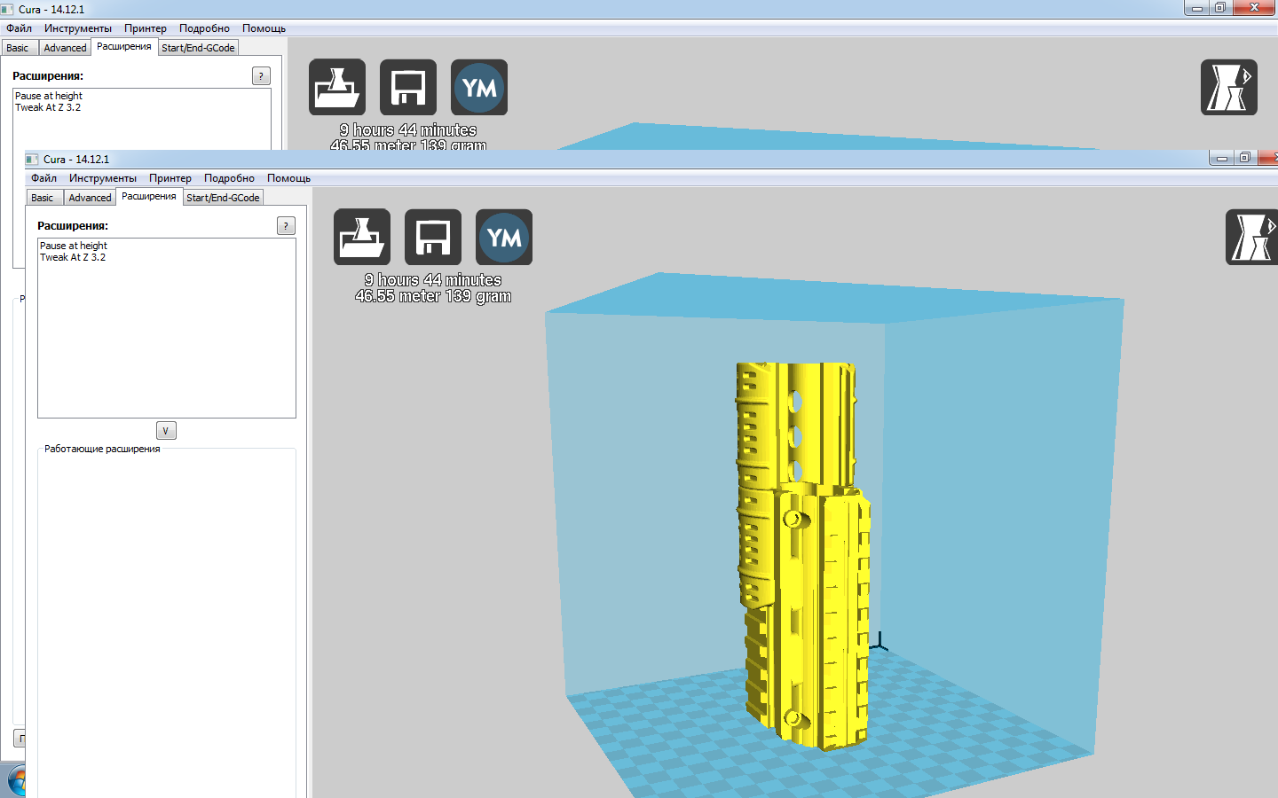YM YouMagine icon in back Cura window
Viewport: 1278px width, 798px height.
click(479, 87)
